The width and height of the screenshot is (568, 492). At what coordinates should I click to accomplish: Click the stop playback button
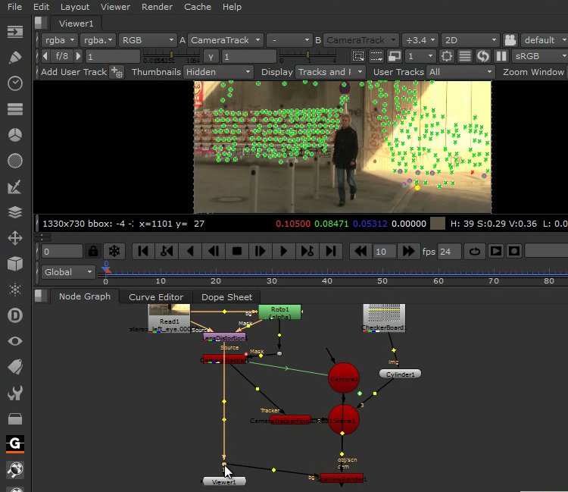pyautogui.click(x=236, y=251)
